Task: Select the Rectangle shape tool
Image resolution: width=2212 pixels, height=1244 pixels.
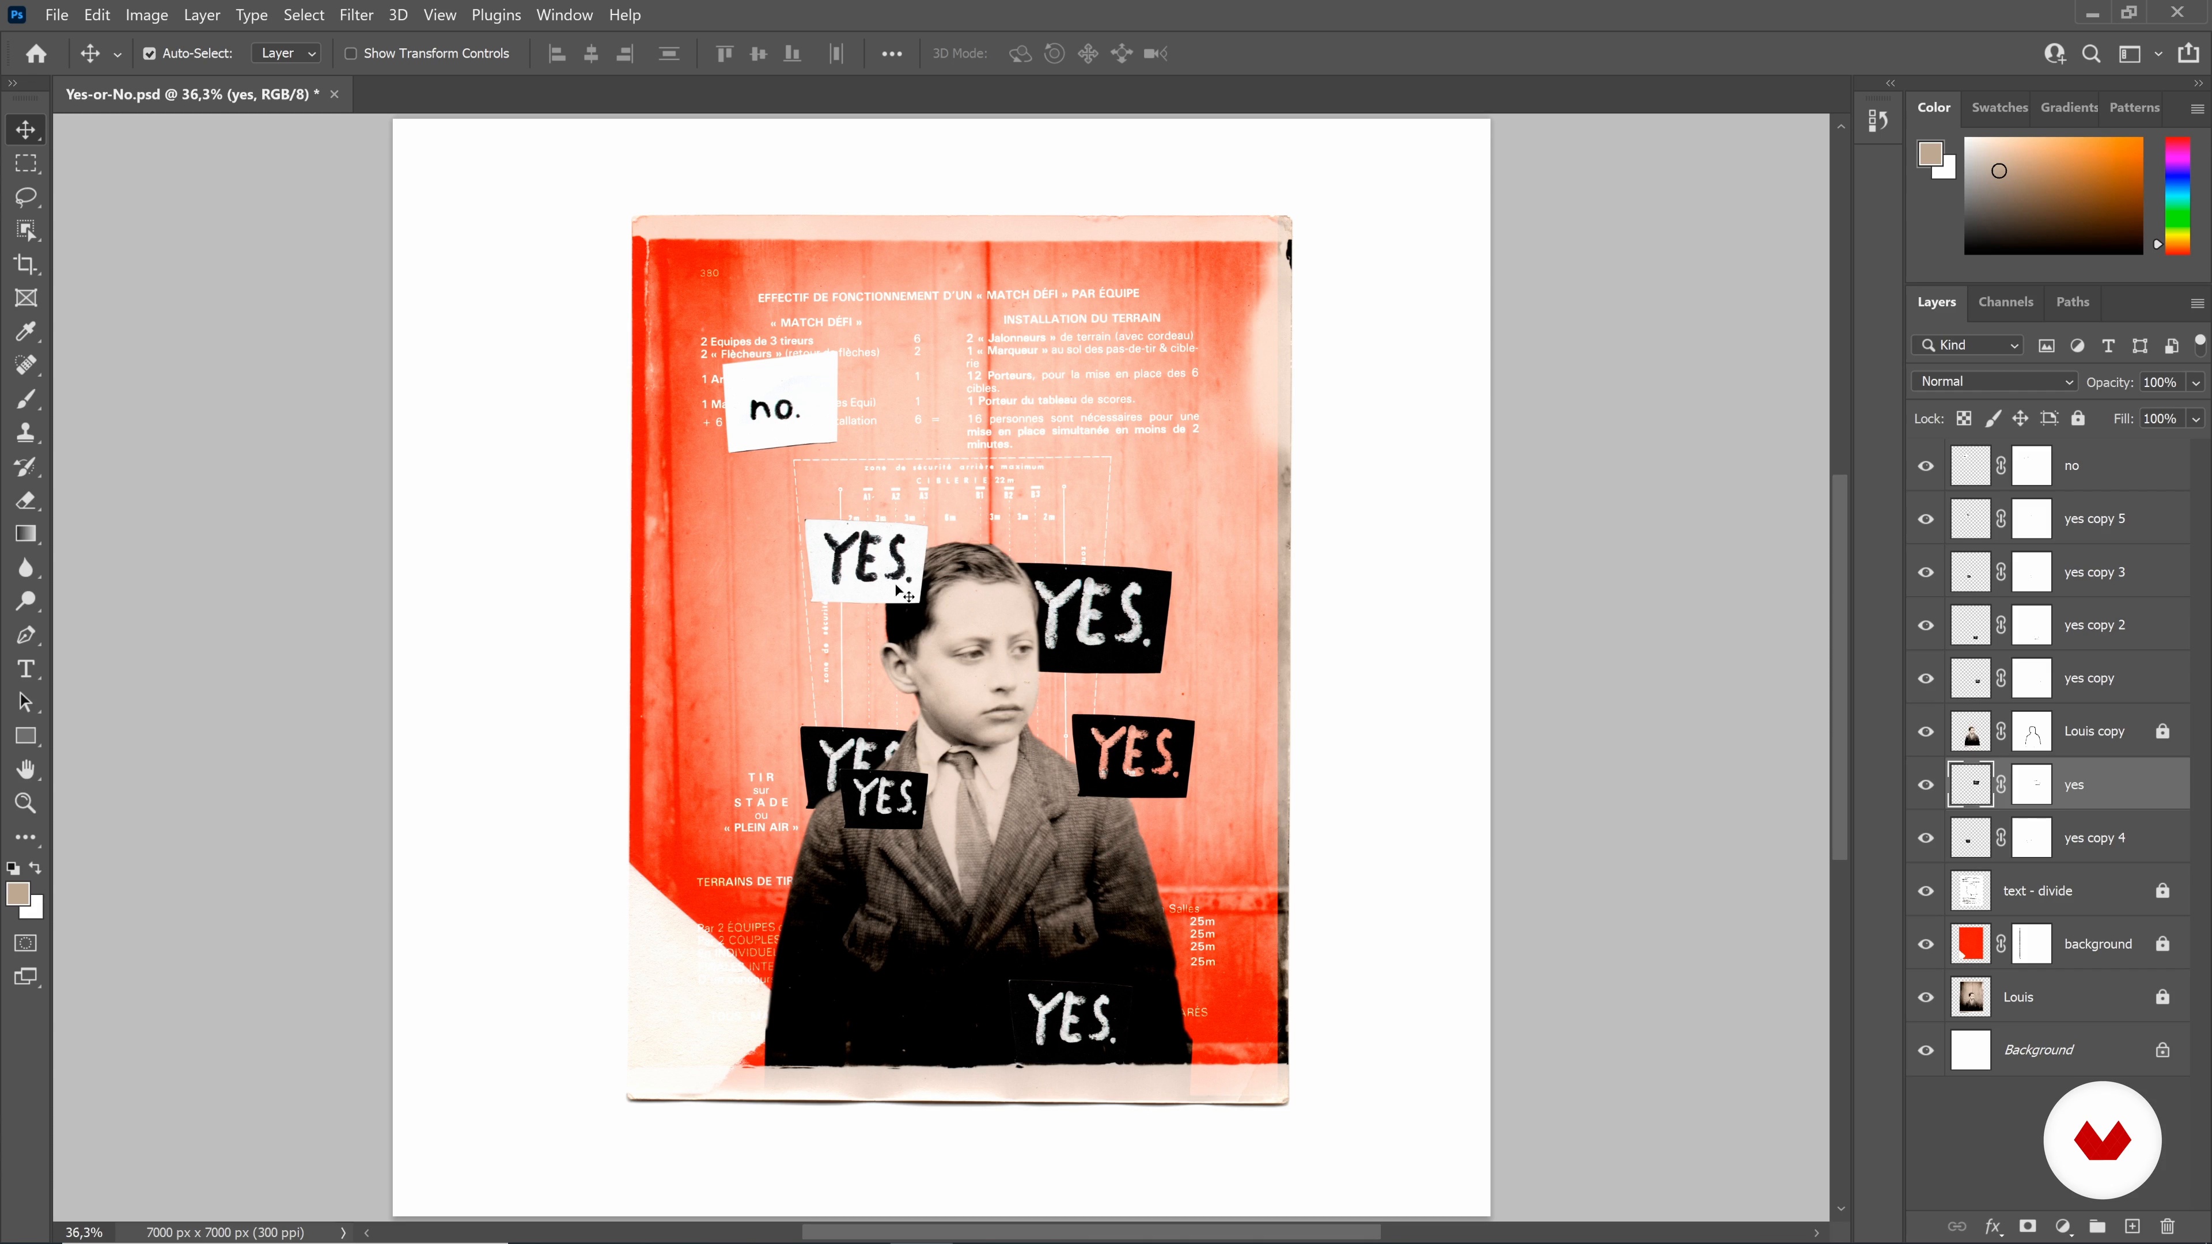Action: [x=26, y=736]
